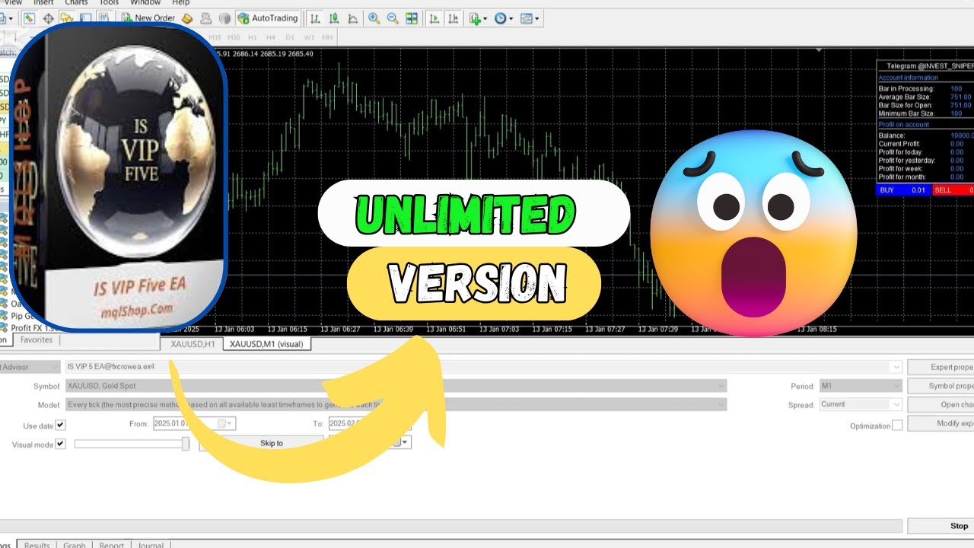Open the tester Graph tab
The image size is (974, 548).
(75, 545)
